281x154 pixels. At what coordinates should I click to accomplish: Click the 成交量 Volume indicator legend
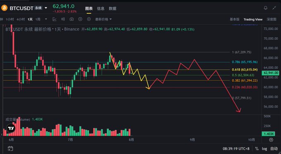click(x=17, y=119)
